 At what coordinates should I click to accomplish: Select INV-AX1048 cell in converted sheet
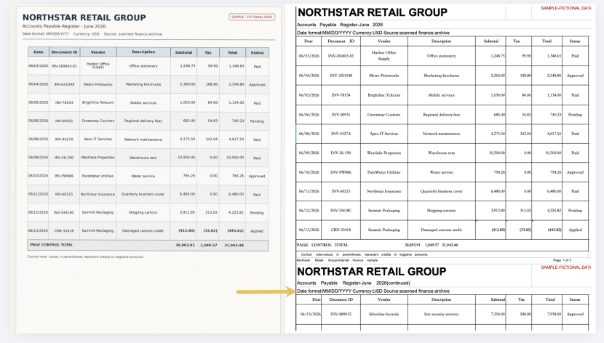(x=341, y=76)
